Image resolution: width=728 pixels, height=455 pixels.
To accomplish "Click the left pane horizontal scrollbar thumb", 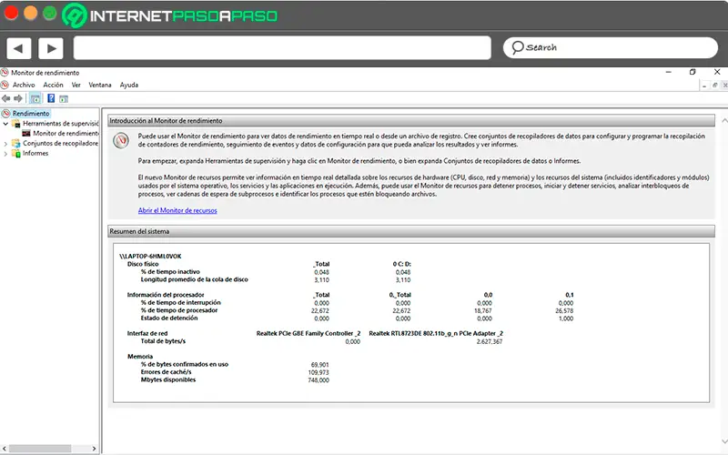I will (x=40, y=449).
